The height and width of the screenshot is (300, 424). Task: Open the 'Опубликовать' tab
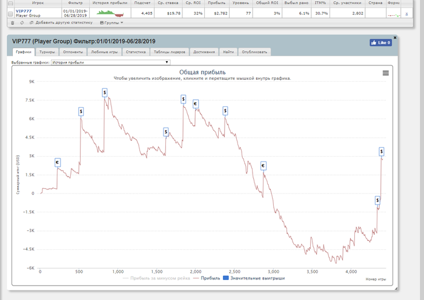pyautogui.click(x=254, y=52)
